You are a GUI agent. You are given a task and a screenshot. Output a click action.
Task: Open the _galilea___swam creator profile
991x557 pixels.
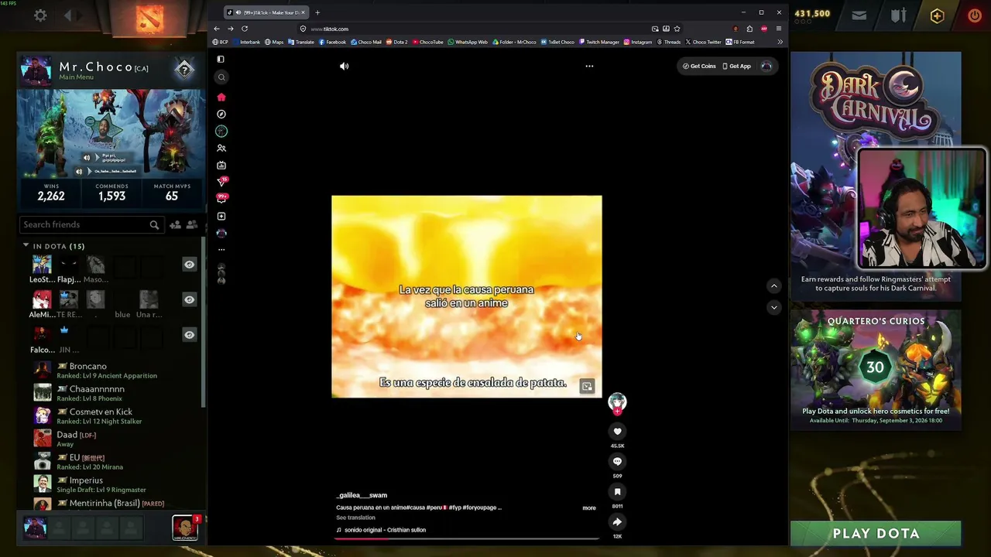[x=362, y=495]
